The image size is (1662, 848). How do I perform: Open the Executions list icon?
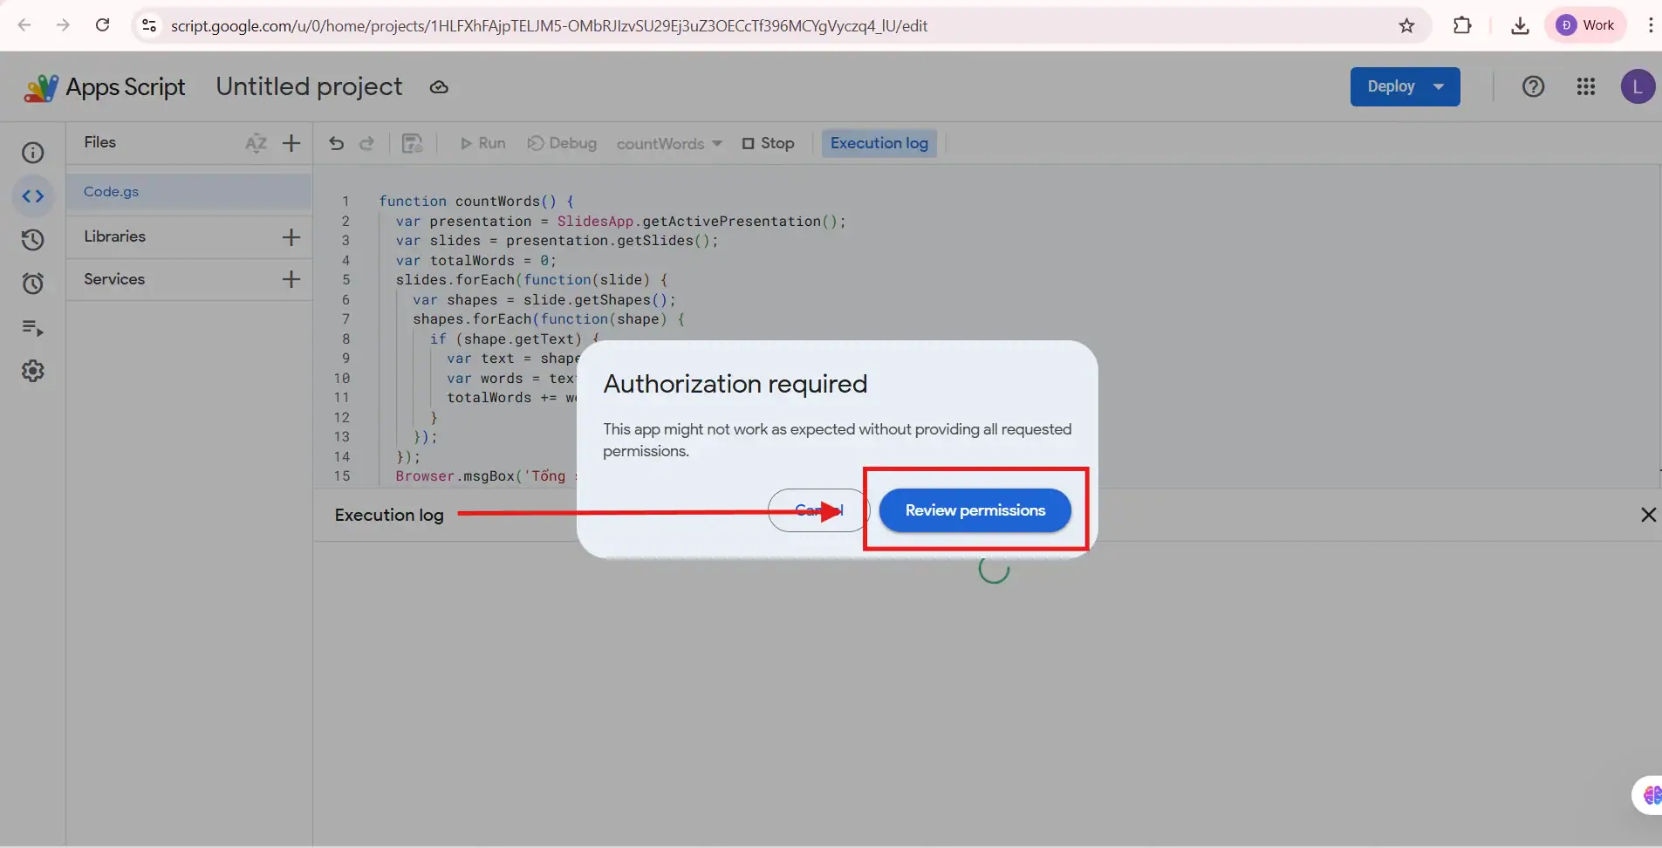click(x=33, y=328)
